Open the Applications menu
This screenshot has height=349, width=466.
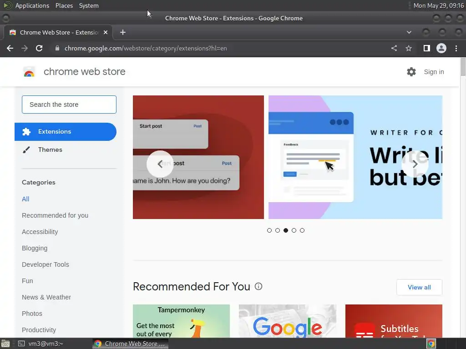pos(32,5)
